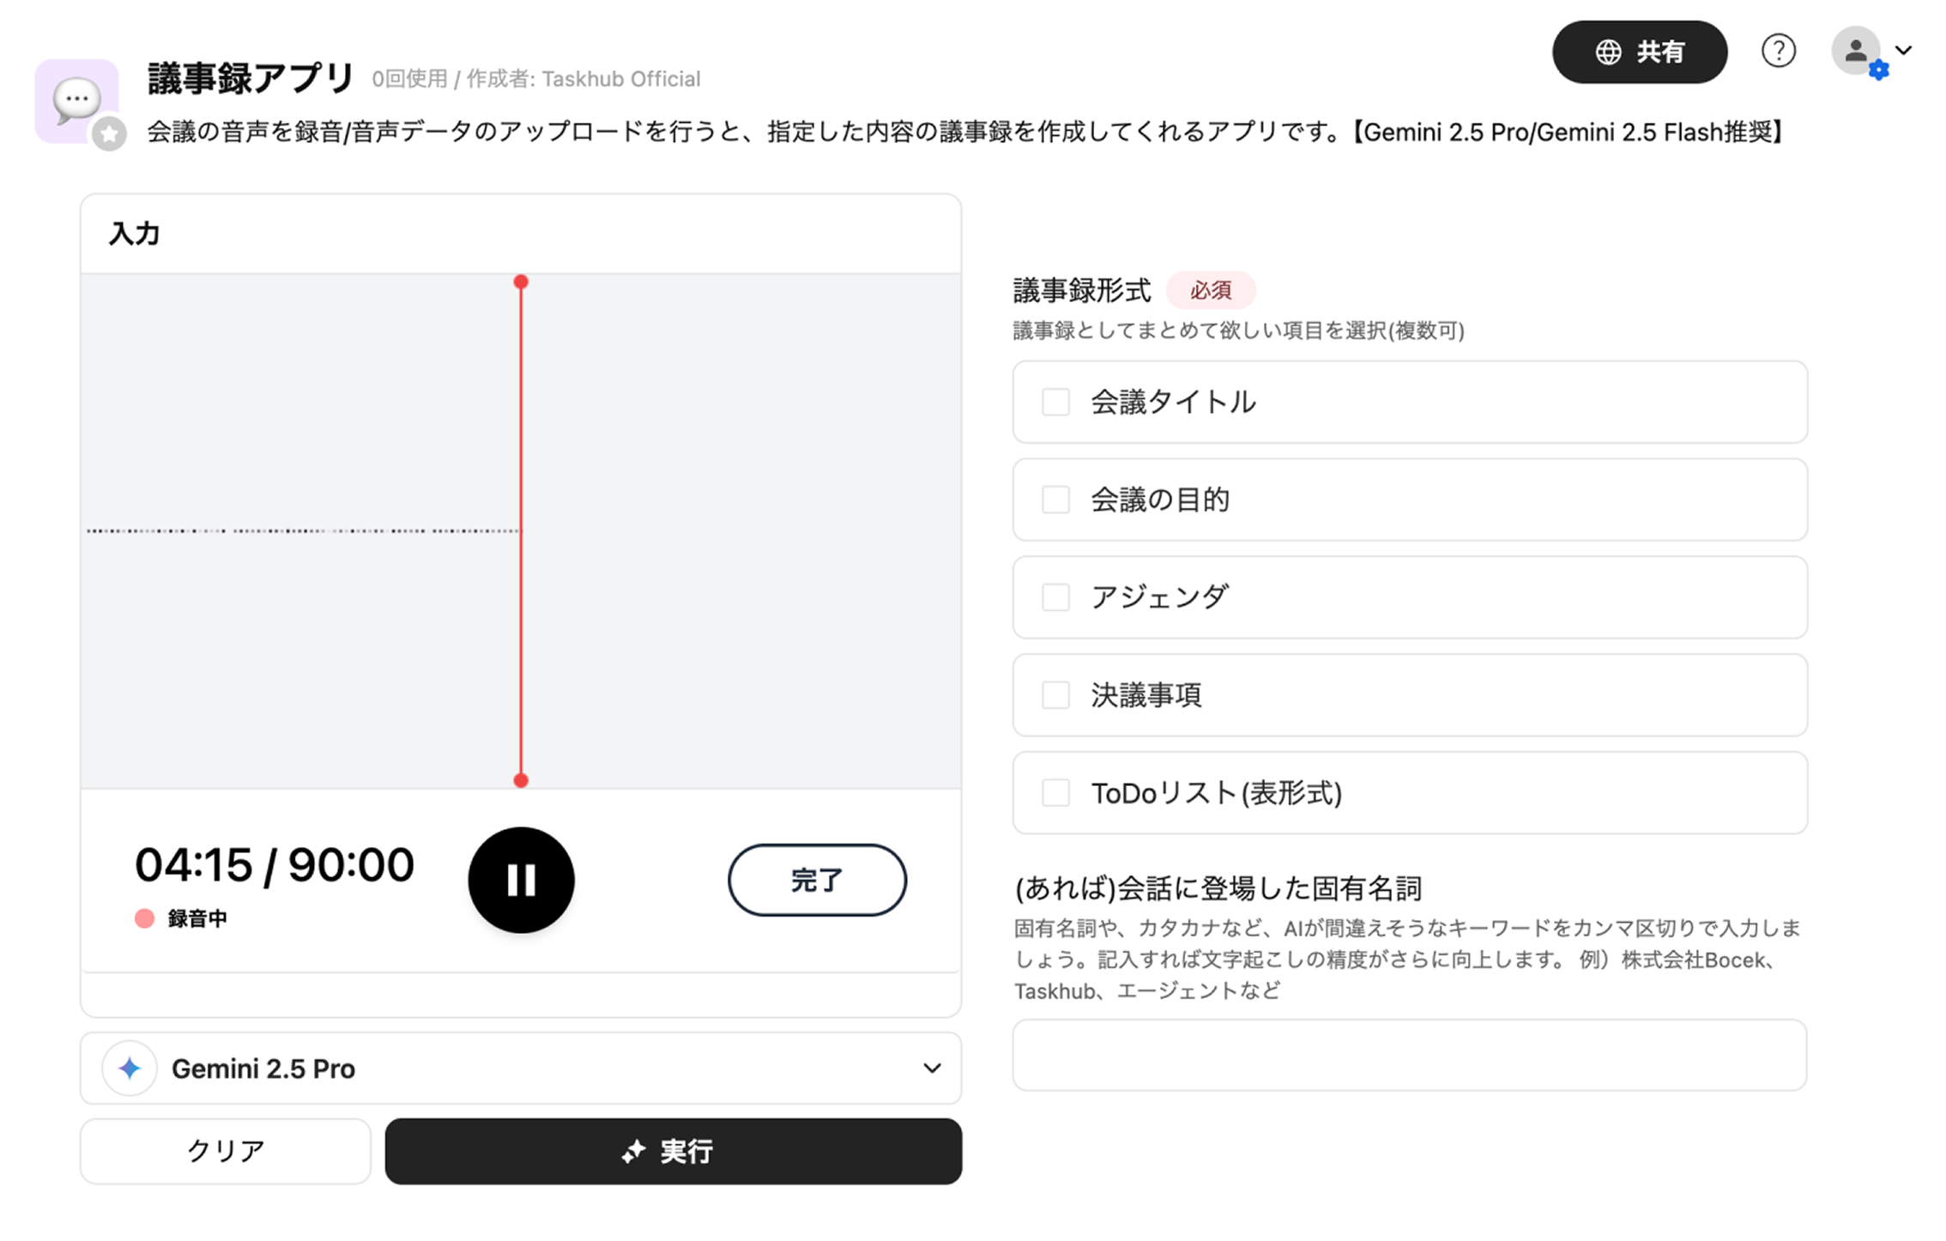Click the Gemini sparkle model icon

[x=130, y=1068]
